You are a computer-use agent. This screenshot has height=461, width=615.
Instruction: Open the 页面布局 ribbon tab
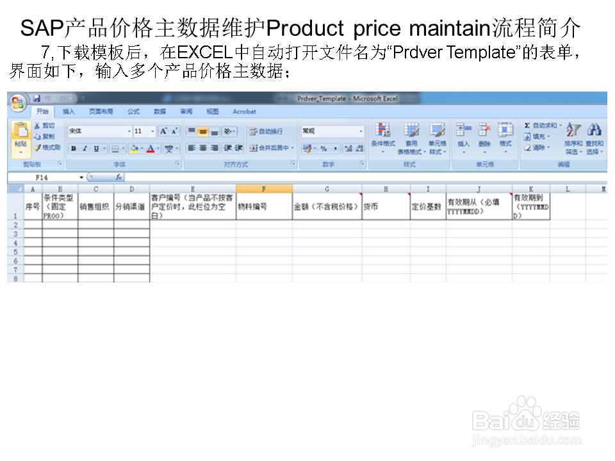coord(101,111)
